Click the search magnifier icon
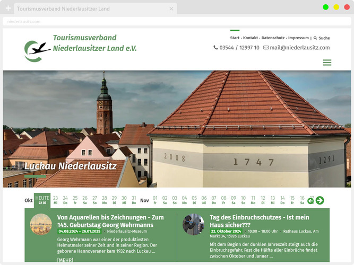The height and width of the screenshot is (265, 354). click(x=315, y=38)
